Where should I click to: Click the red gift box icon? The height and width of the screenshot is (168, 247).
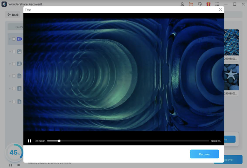(x=208, y=4)
